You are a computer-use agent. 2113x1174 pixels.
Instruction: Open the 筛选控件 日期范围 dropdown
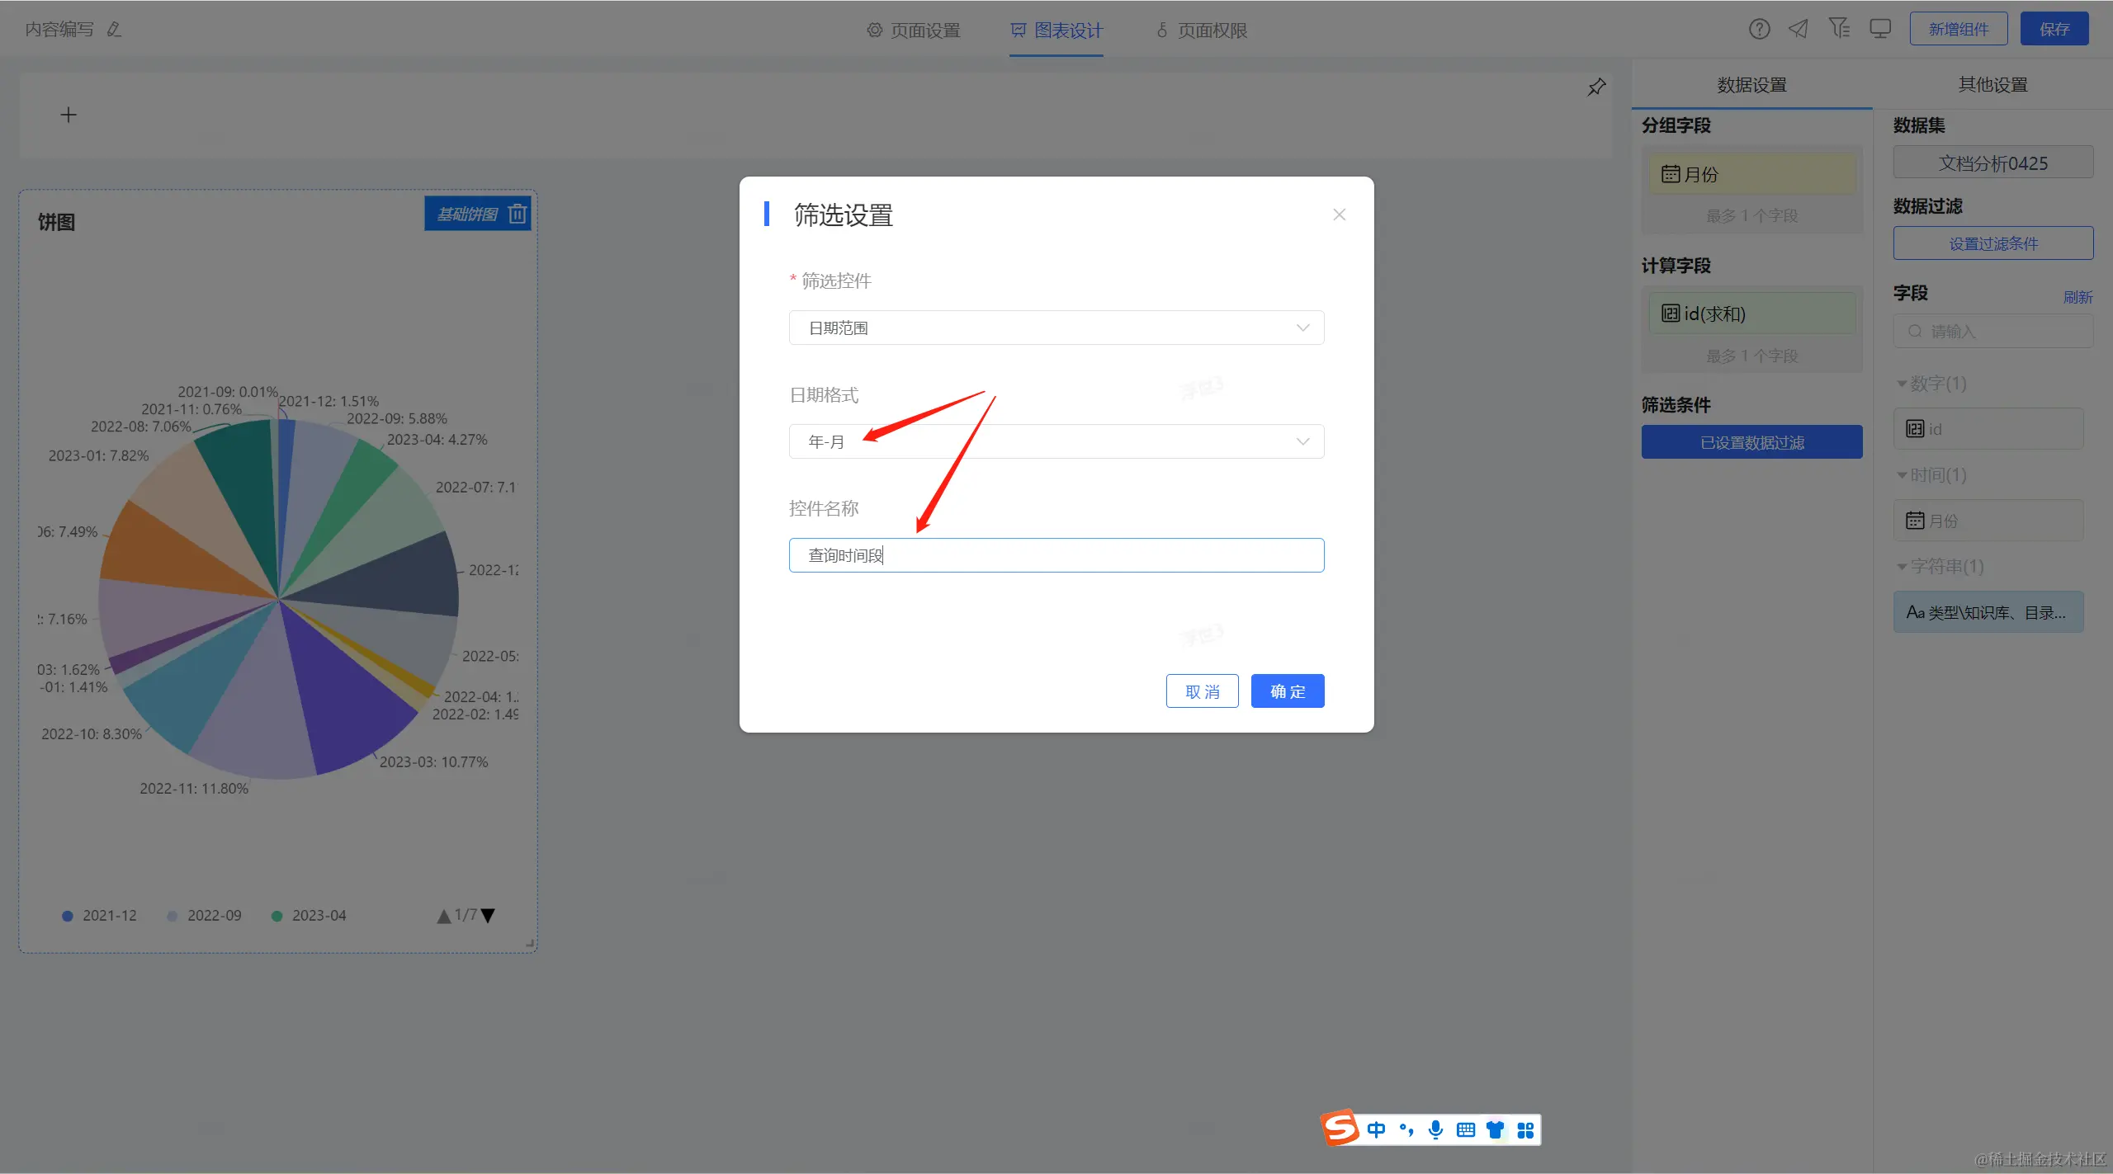pos(1056,328)
